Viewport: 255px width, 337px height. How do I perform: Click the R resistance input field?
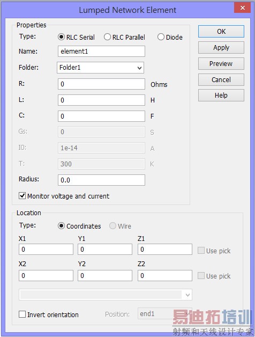coord(101,84)
